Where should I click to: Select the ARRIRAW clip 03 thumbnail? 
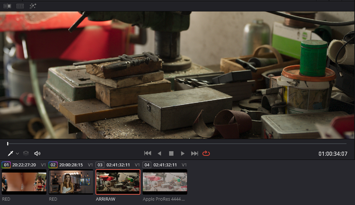[x=118, y=182]
